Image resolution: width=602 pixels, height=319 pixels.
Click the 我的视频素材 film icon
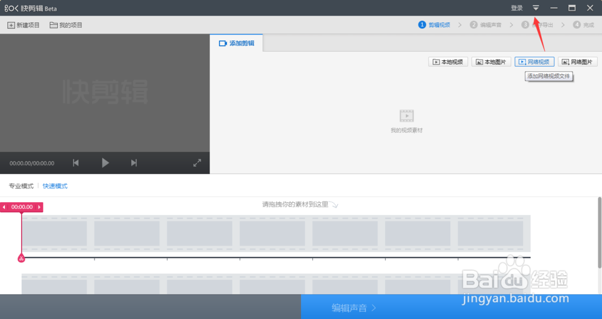tap(406, 116)
